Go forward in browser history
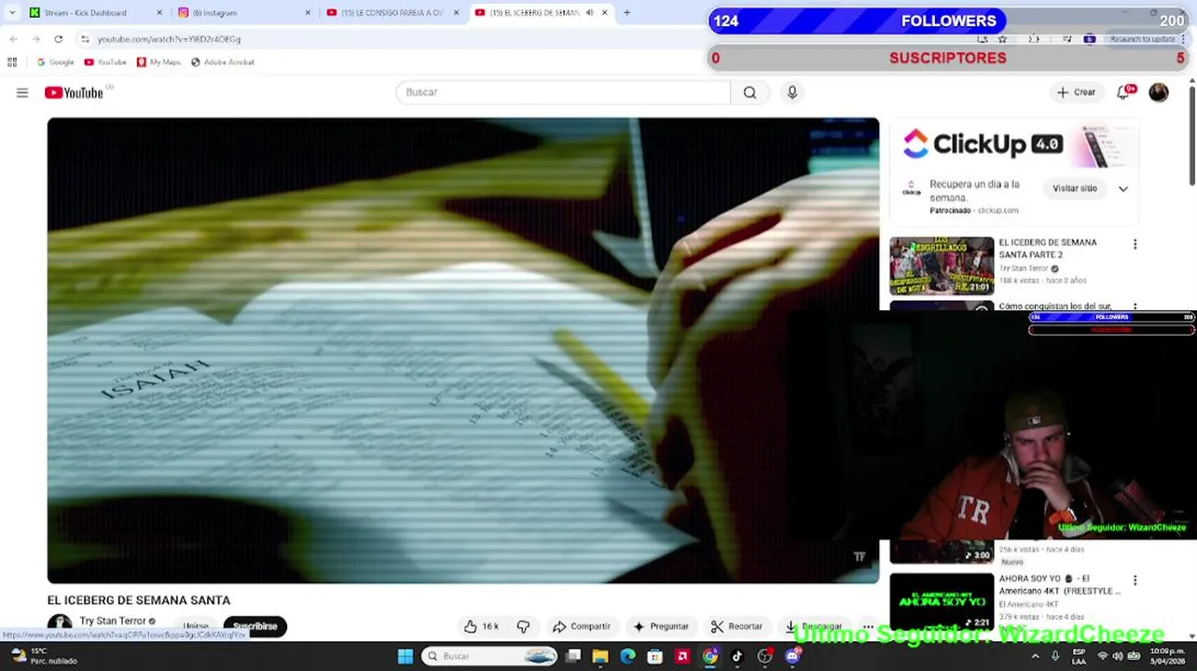 (x=35, y=39)
